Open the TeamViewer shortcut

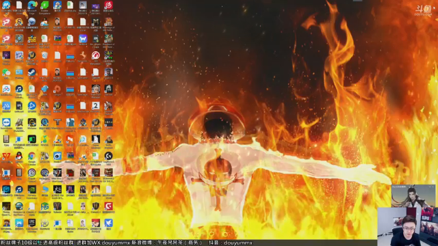coord(6,123)
